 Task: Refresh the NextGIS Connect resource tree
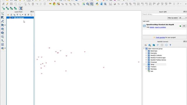click(158, 45)
